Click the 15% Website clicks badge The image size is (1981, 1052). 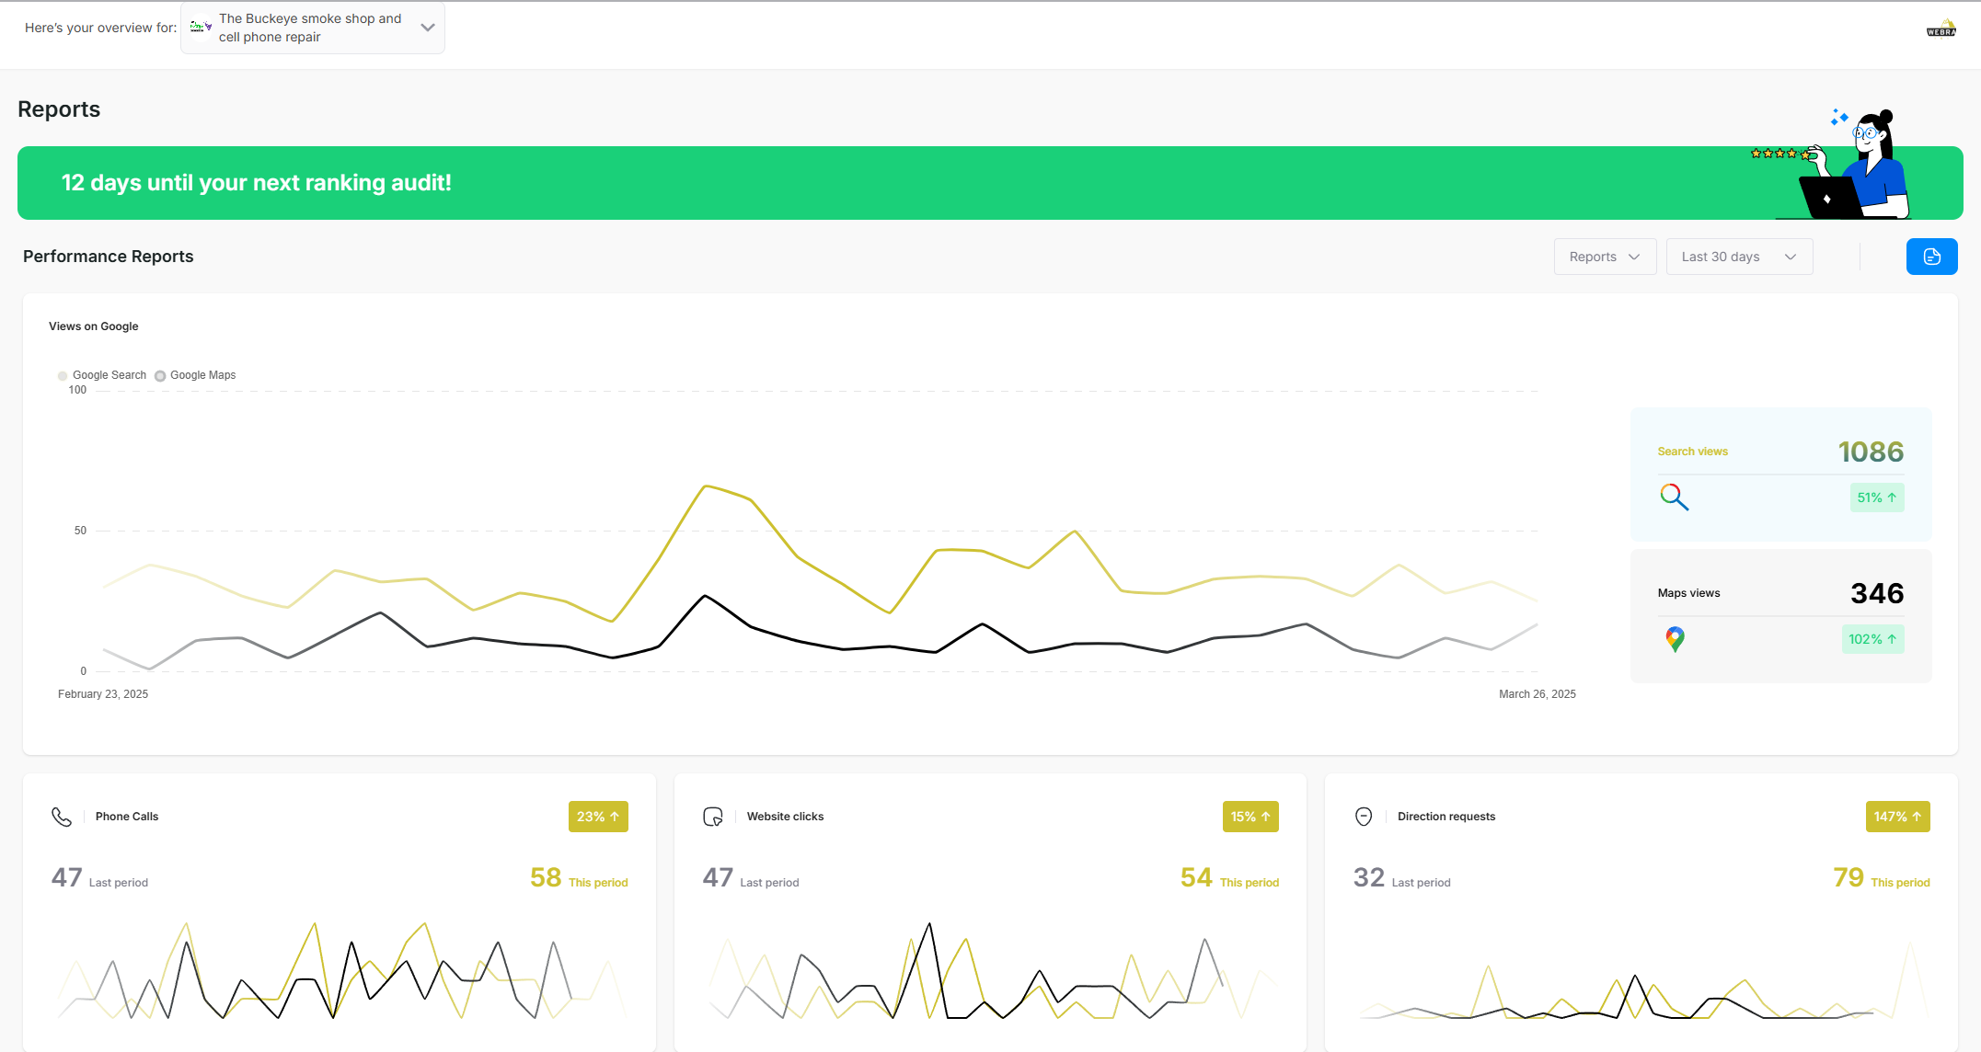tap(1250, 817)
